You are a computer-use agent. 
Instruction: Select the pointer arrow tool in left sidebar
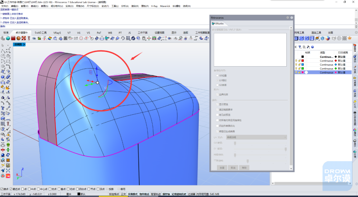point(3,45)
